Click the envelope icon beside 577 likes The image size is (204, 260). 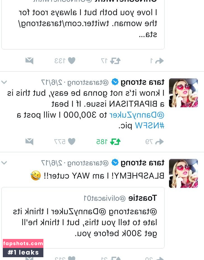pyautogui.click(x=29, y=142)
